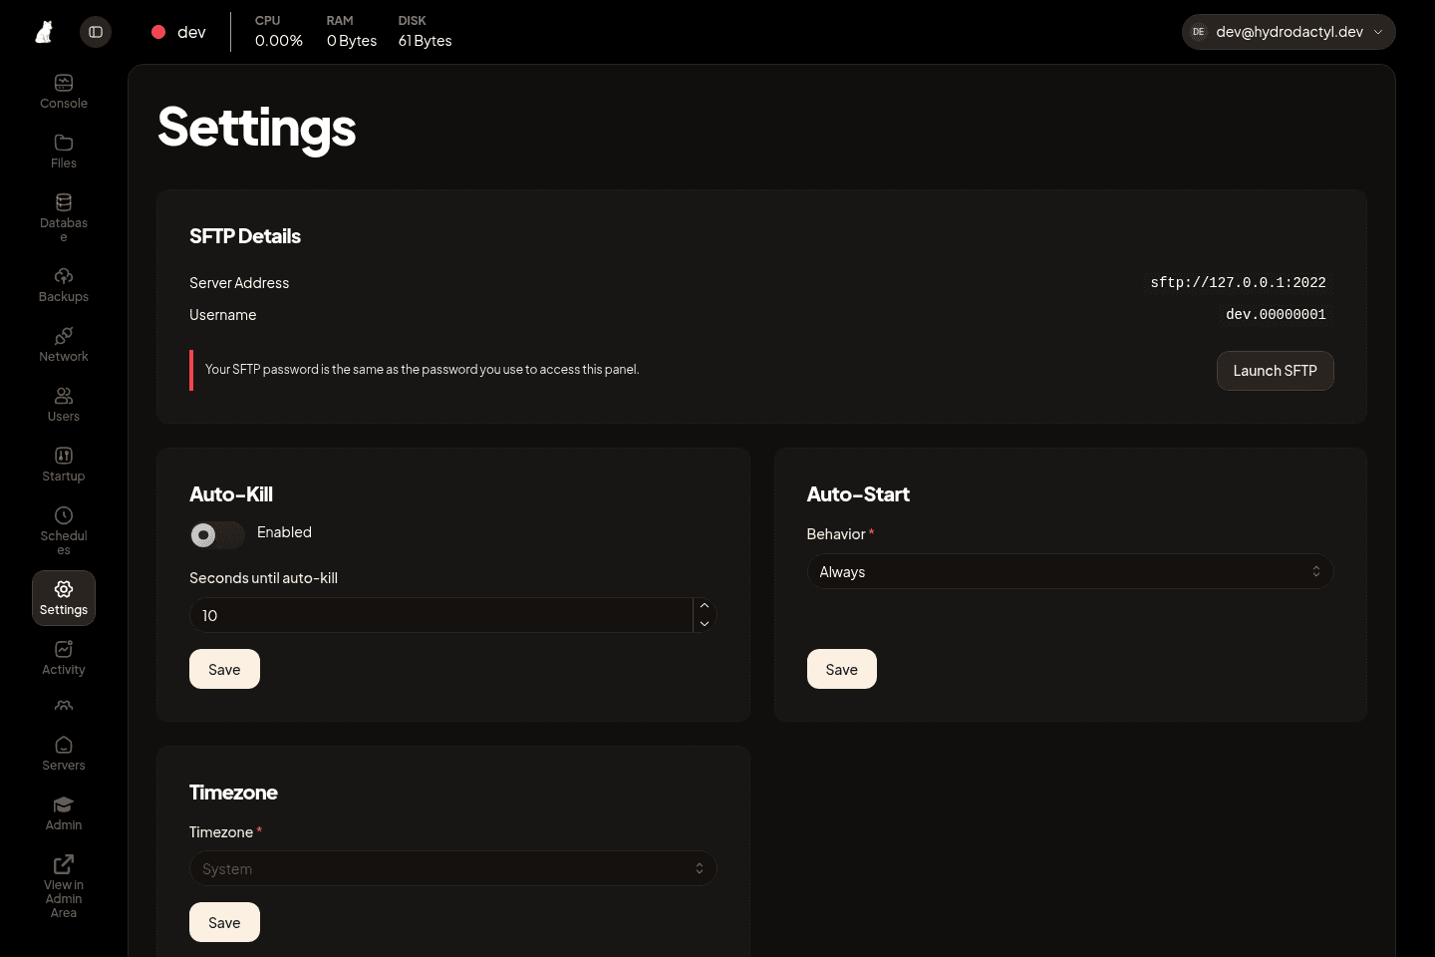This screenshot has height=957, width=1435.
Task: Click the DISK 61 Bytes usage stat
Action: [x=426, y=32]
